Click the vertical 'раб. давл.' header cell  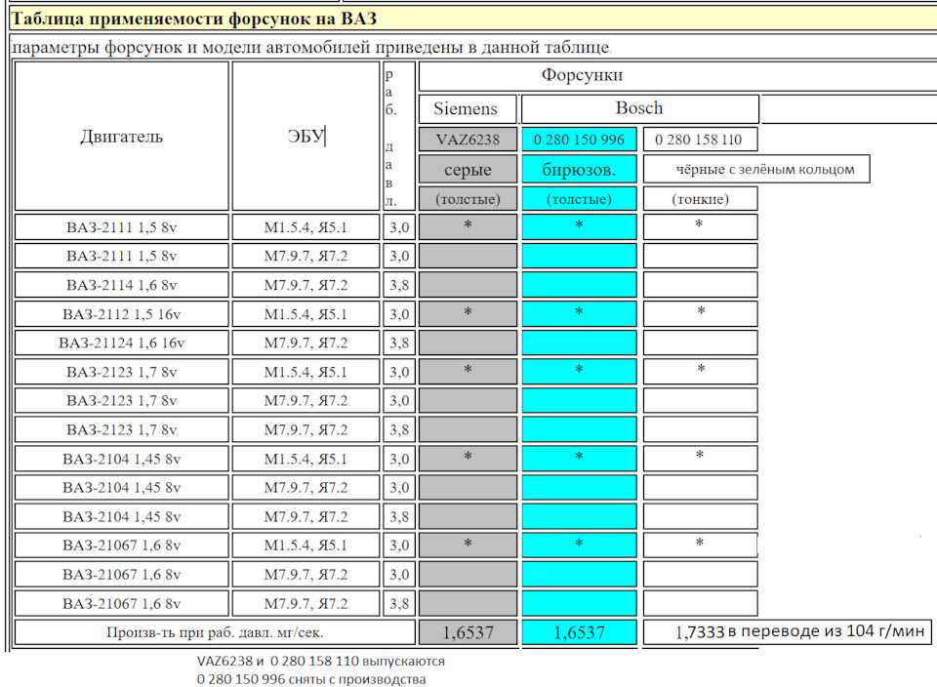(x=399, y=137)
